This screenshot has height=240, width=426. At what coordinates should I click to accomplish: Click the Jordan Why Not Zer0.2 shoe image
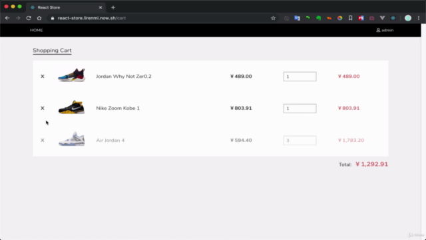(x=71, y=75)
